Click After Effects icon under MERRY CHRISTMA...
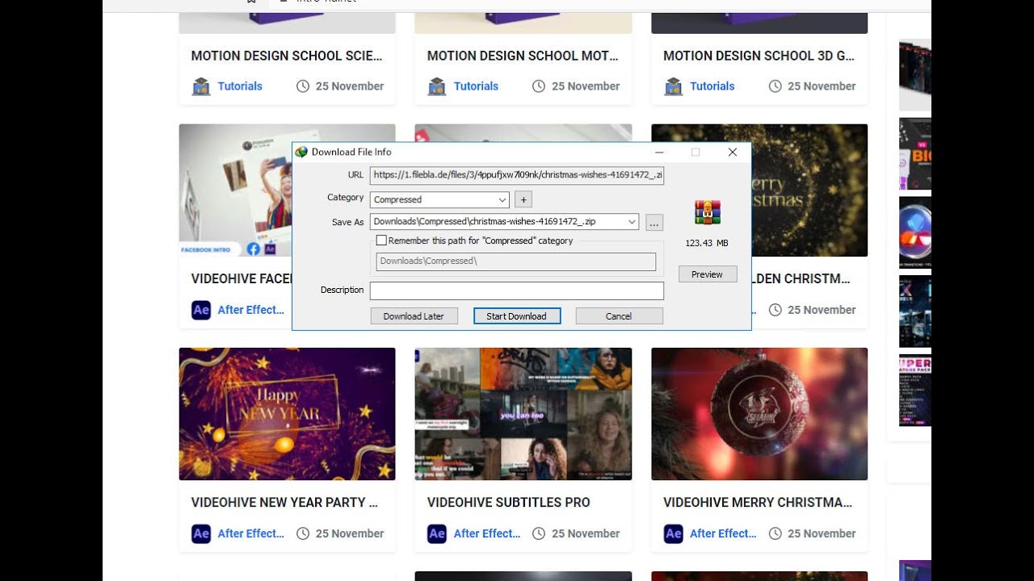1034x581 pixels. [x=673, y=533]
